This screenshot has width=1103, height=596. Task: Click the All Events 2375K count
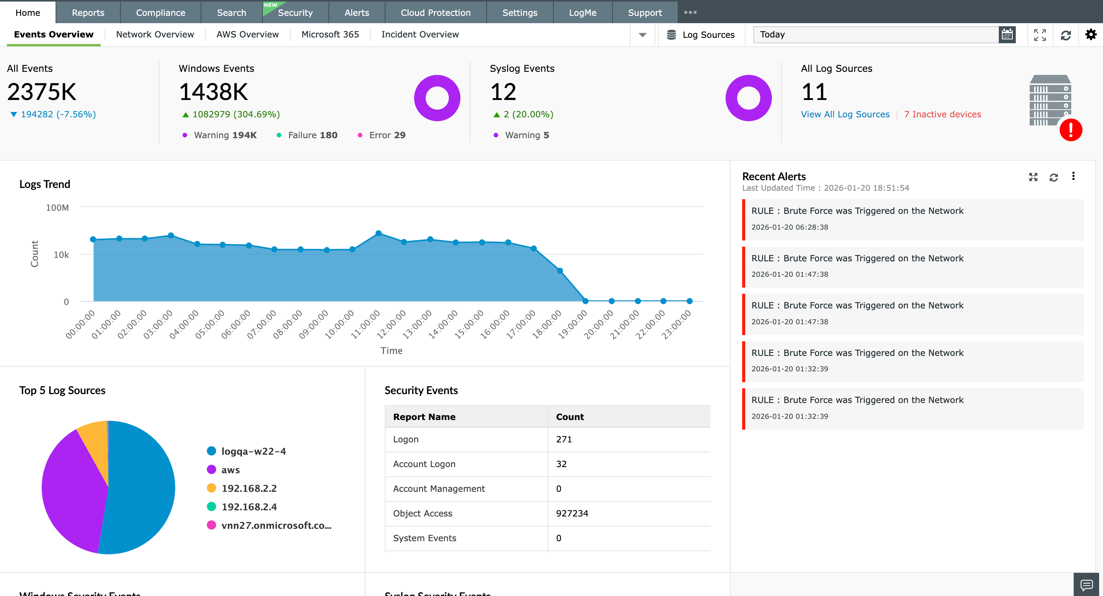point(42,92)
